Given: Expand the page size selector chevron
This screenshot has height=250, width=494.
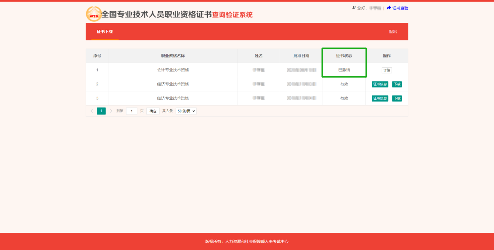Looking at the screenshot, I should tap(194, 111).
